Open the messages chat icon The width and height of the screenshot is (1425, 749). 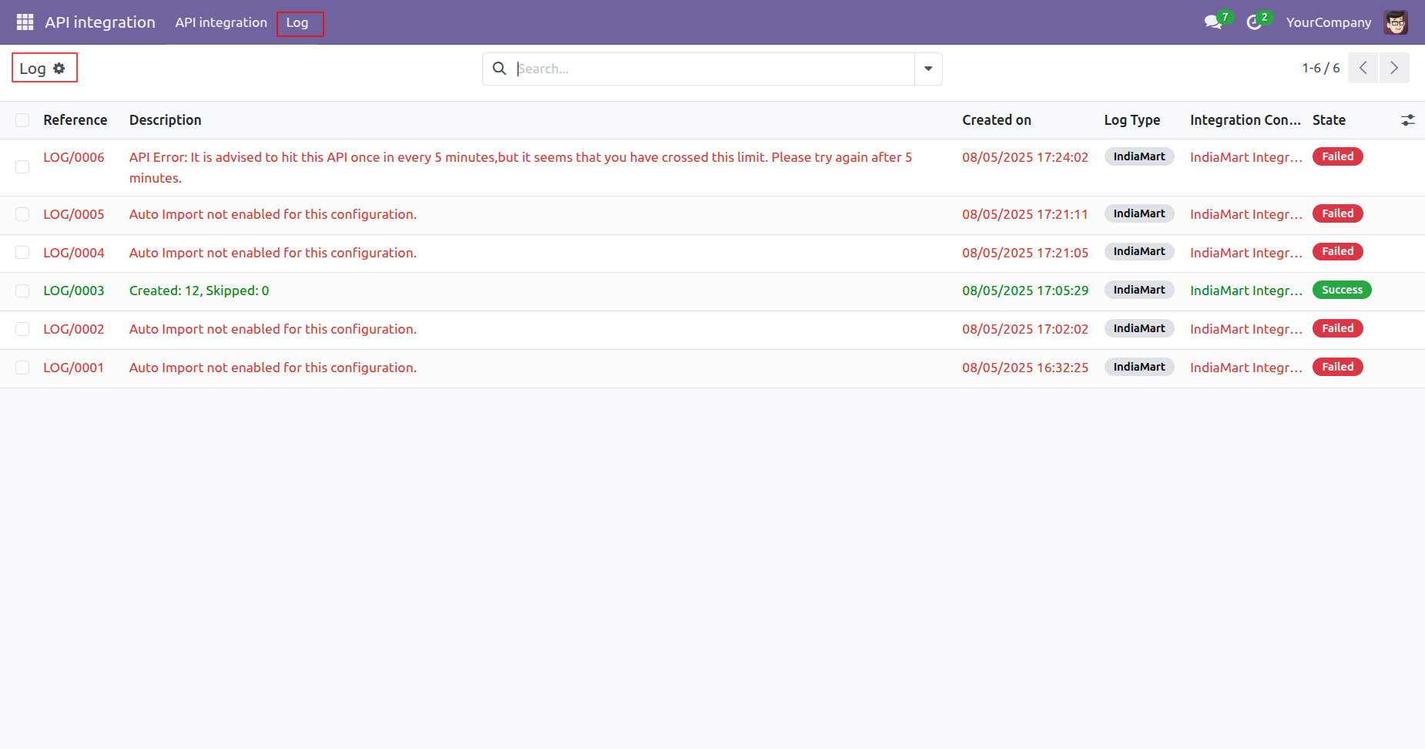[1213, 22]
